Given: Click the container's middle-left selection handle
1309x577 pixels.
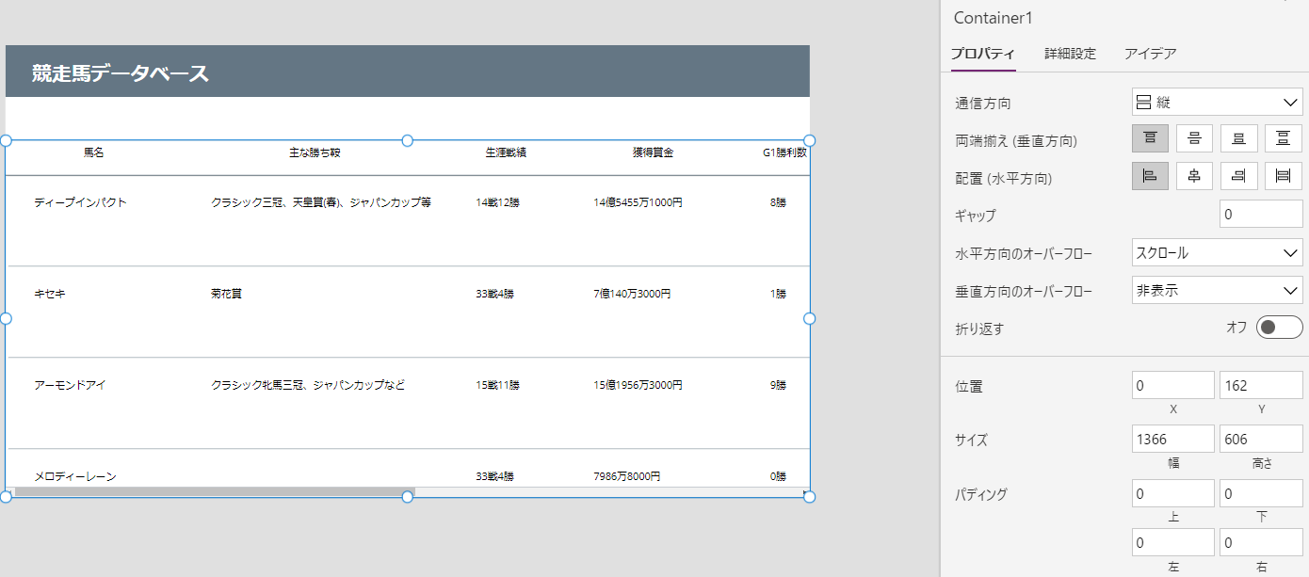Looking at the screenshot, I should [x=5, y=319].
